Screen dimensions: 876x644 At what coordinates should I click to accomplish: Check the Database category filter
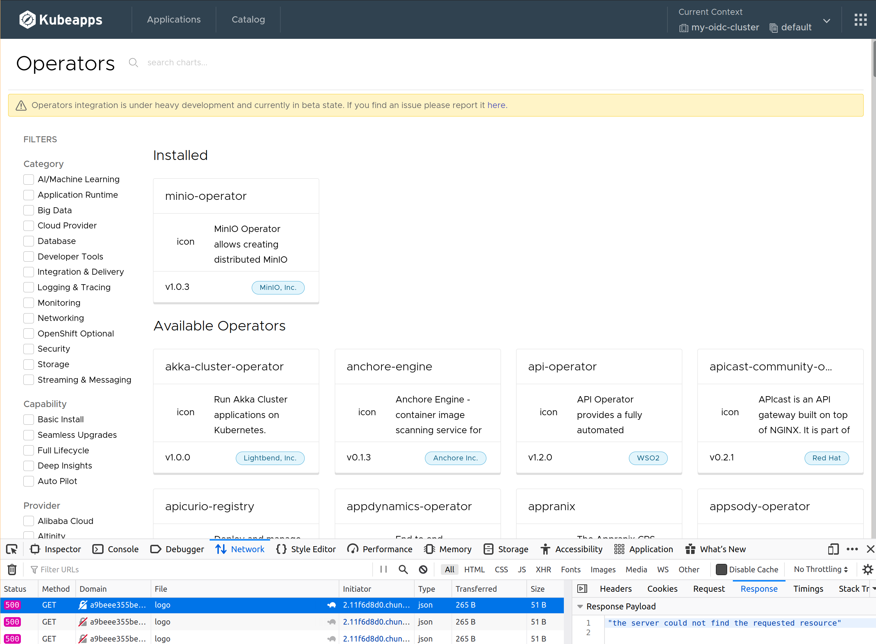point(28,241)
